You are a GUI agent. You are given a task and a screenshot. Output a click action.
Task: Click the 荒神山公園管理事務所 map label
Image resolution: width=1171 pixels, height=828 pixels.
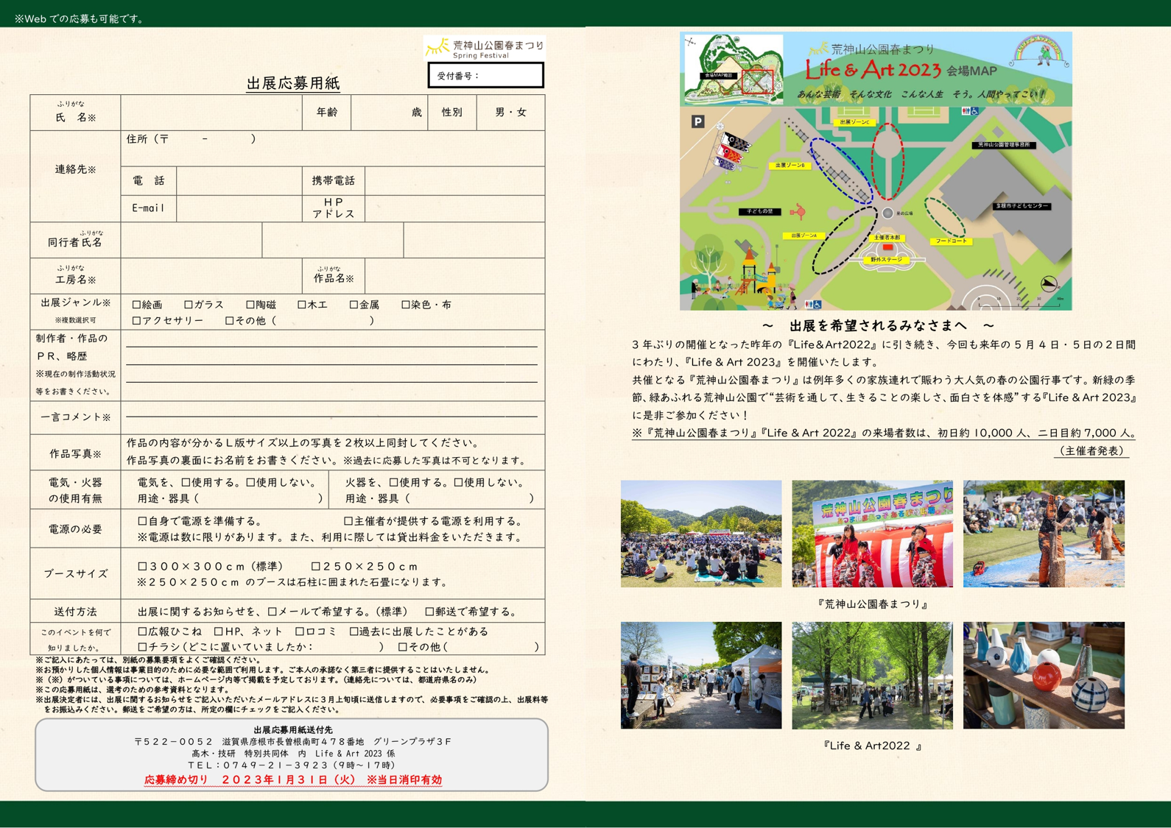point(1005,145)
